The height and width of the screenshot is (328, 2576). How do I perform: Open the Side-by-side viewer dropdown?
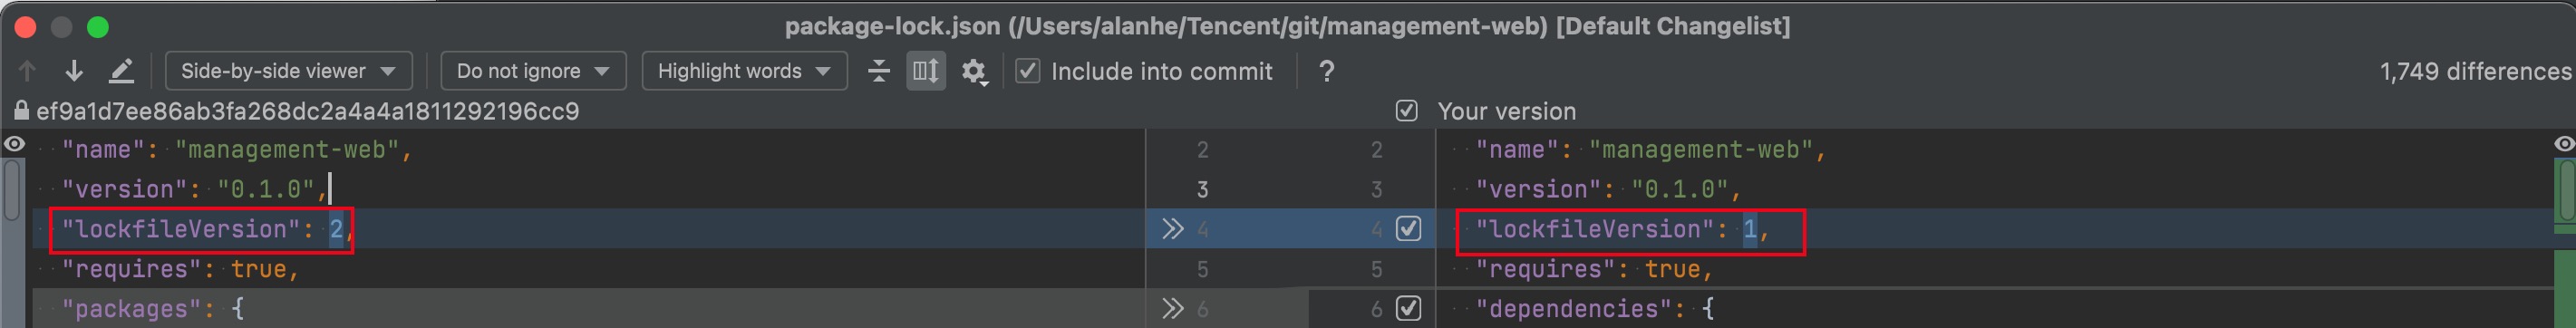point(288,71)
